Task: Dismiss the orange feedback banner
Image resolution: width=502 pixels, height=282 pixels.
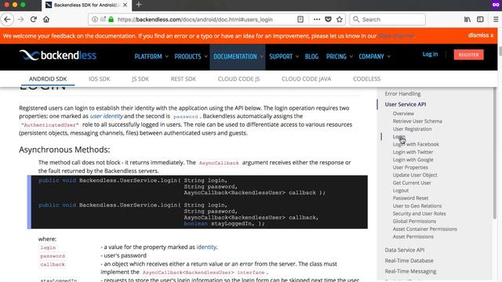Action: pos(481,35)
